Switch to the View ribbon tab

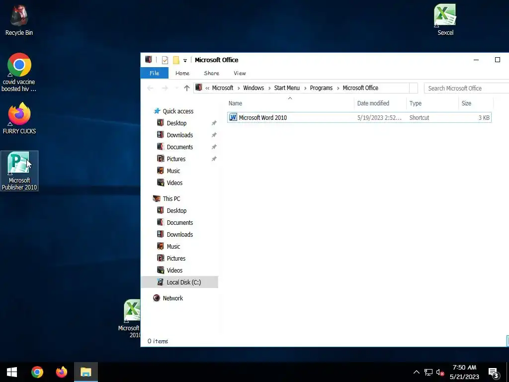coord(240,73)
